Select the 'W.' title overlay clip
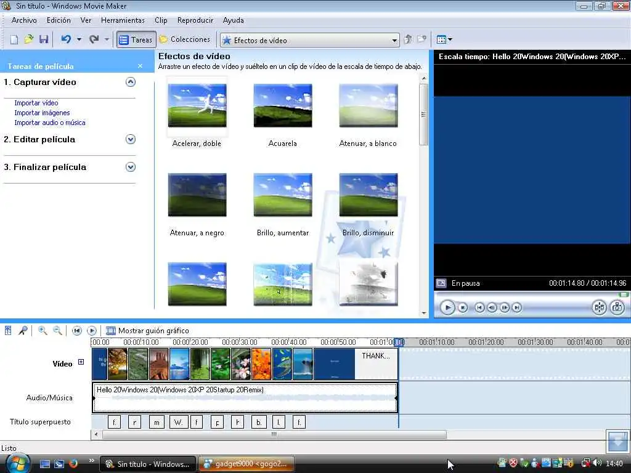 [x=178, y=422]
